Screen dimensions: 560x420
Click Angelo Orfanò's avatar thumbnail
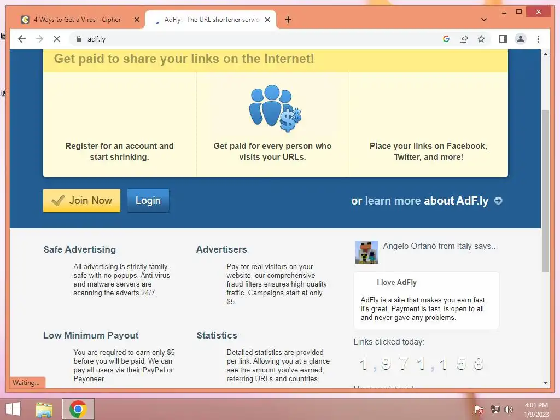pyautogui.click(x=367, y=252)
